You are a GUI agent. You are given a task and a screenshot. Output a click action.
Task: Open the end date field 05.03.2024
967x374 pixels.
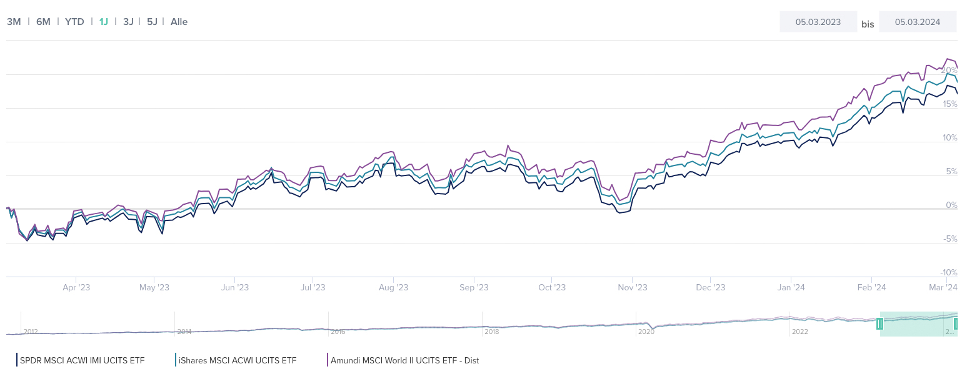pyautogui.click(x=918, y=21)
